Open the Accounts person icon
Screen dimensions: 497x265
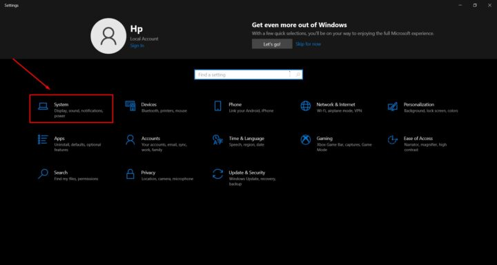pos(130,139)
